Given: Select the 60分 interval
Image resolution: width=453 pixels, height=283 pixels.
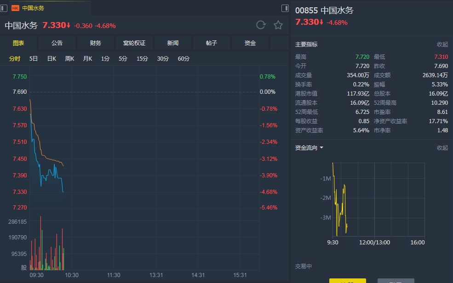Looking at the screenshot, I should point(184,58).
